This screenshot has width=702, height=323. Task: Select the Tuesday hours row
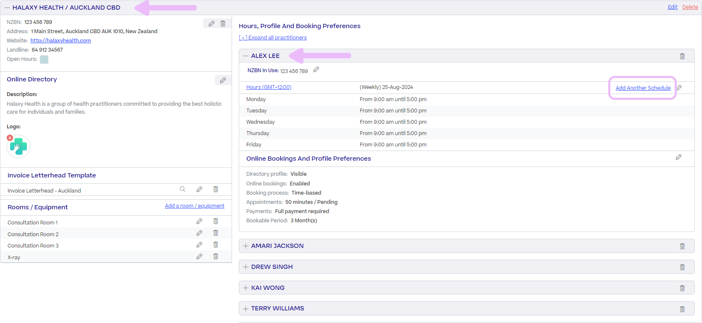pos(467,111)
